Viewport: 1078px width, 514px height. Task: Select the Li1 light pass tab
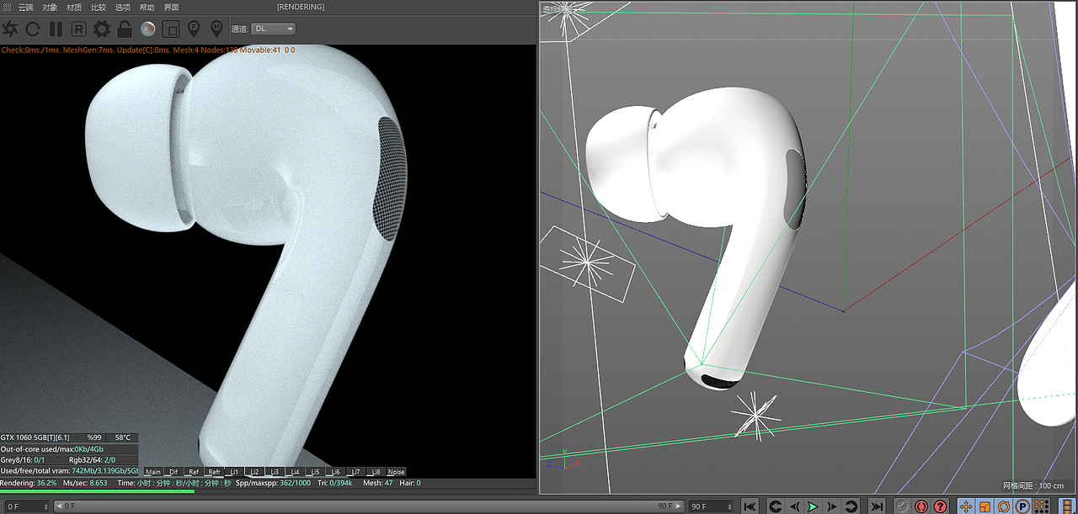(x=234, y=472)
